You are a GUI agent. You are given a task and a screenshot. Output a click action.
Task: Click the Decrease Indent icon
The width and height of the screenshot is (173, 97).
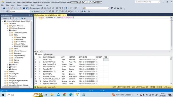[82, 11]
